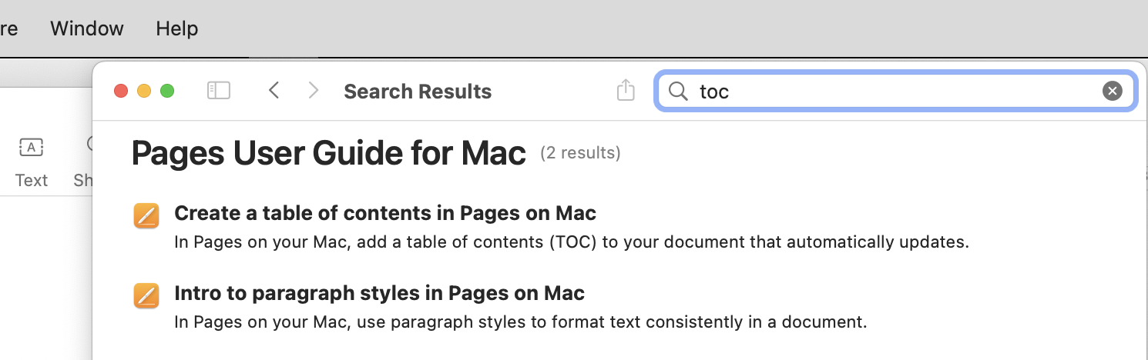Screen dimensions: 1148x360
Task: Click the table of contents (TOC) description text
Action: (x=571, y=242)
